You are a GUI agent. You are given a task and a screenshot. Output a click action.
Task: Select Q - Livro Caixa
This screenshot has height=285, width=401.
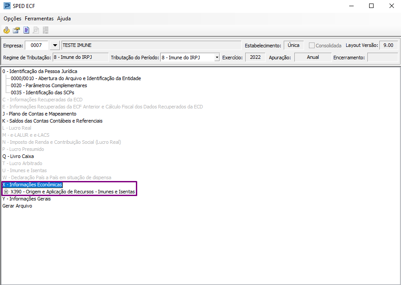click(x=18, y=156)
